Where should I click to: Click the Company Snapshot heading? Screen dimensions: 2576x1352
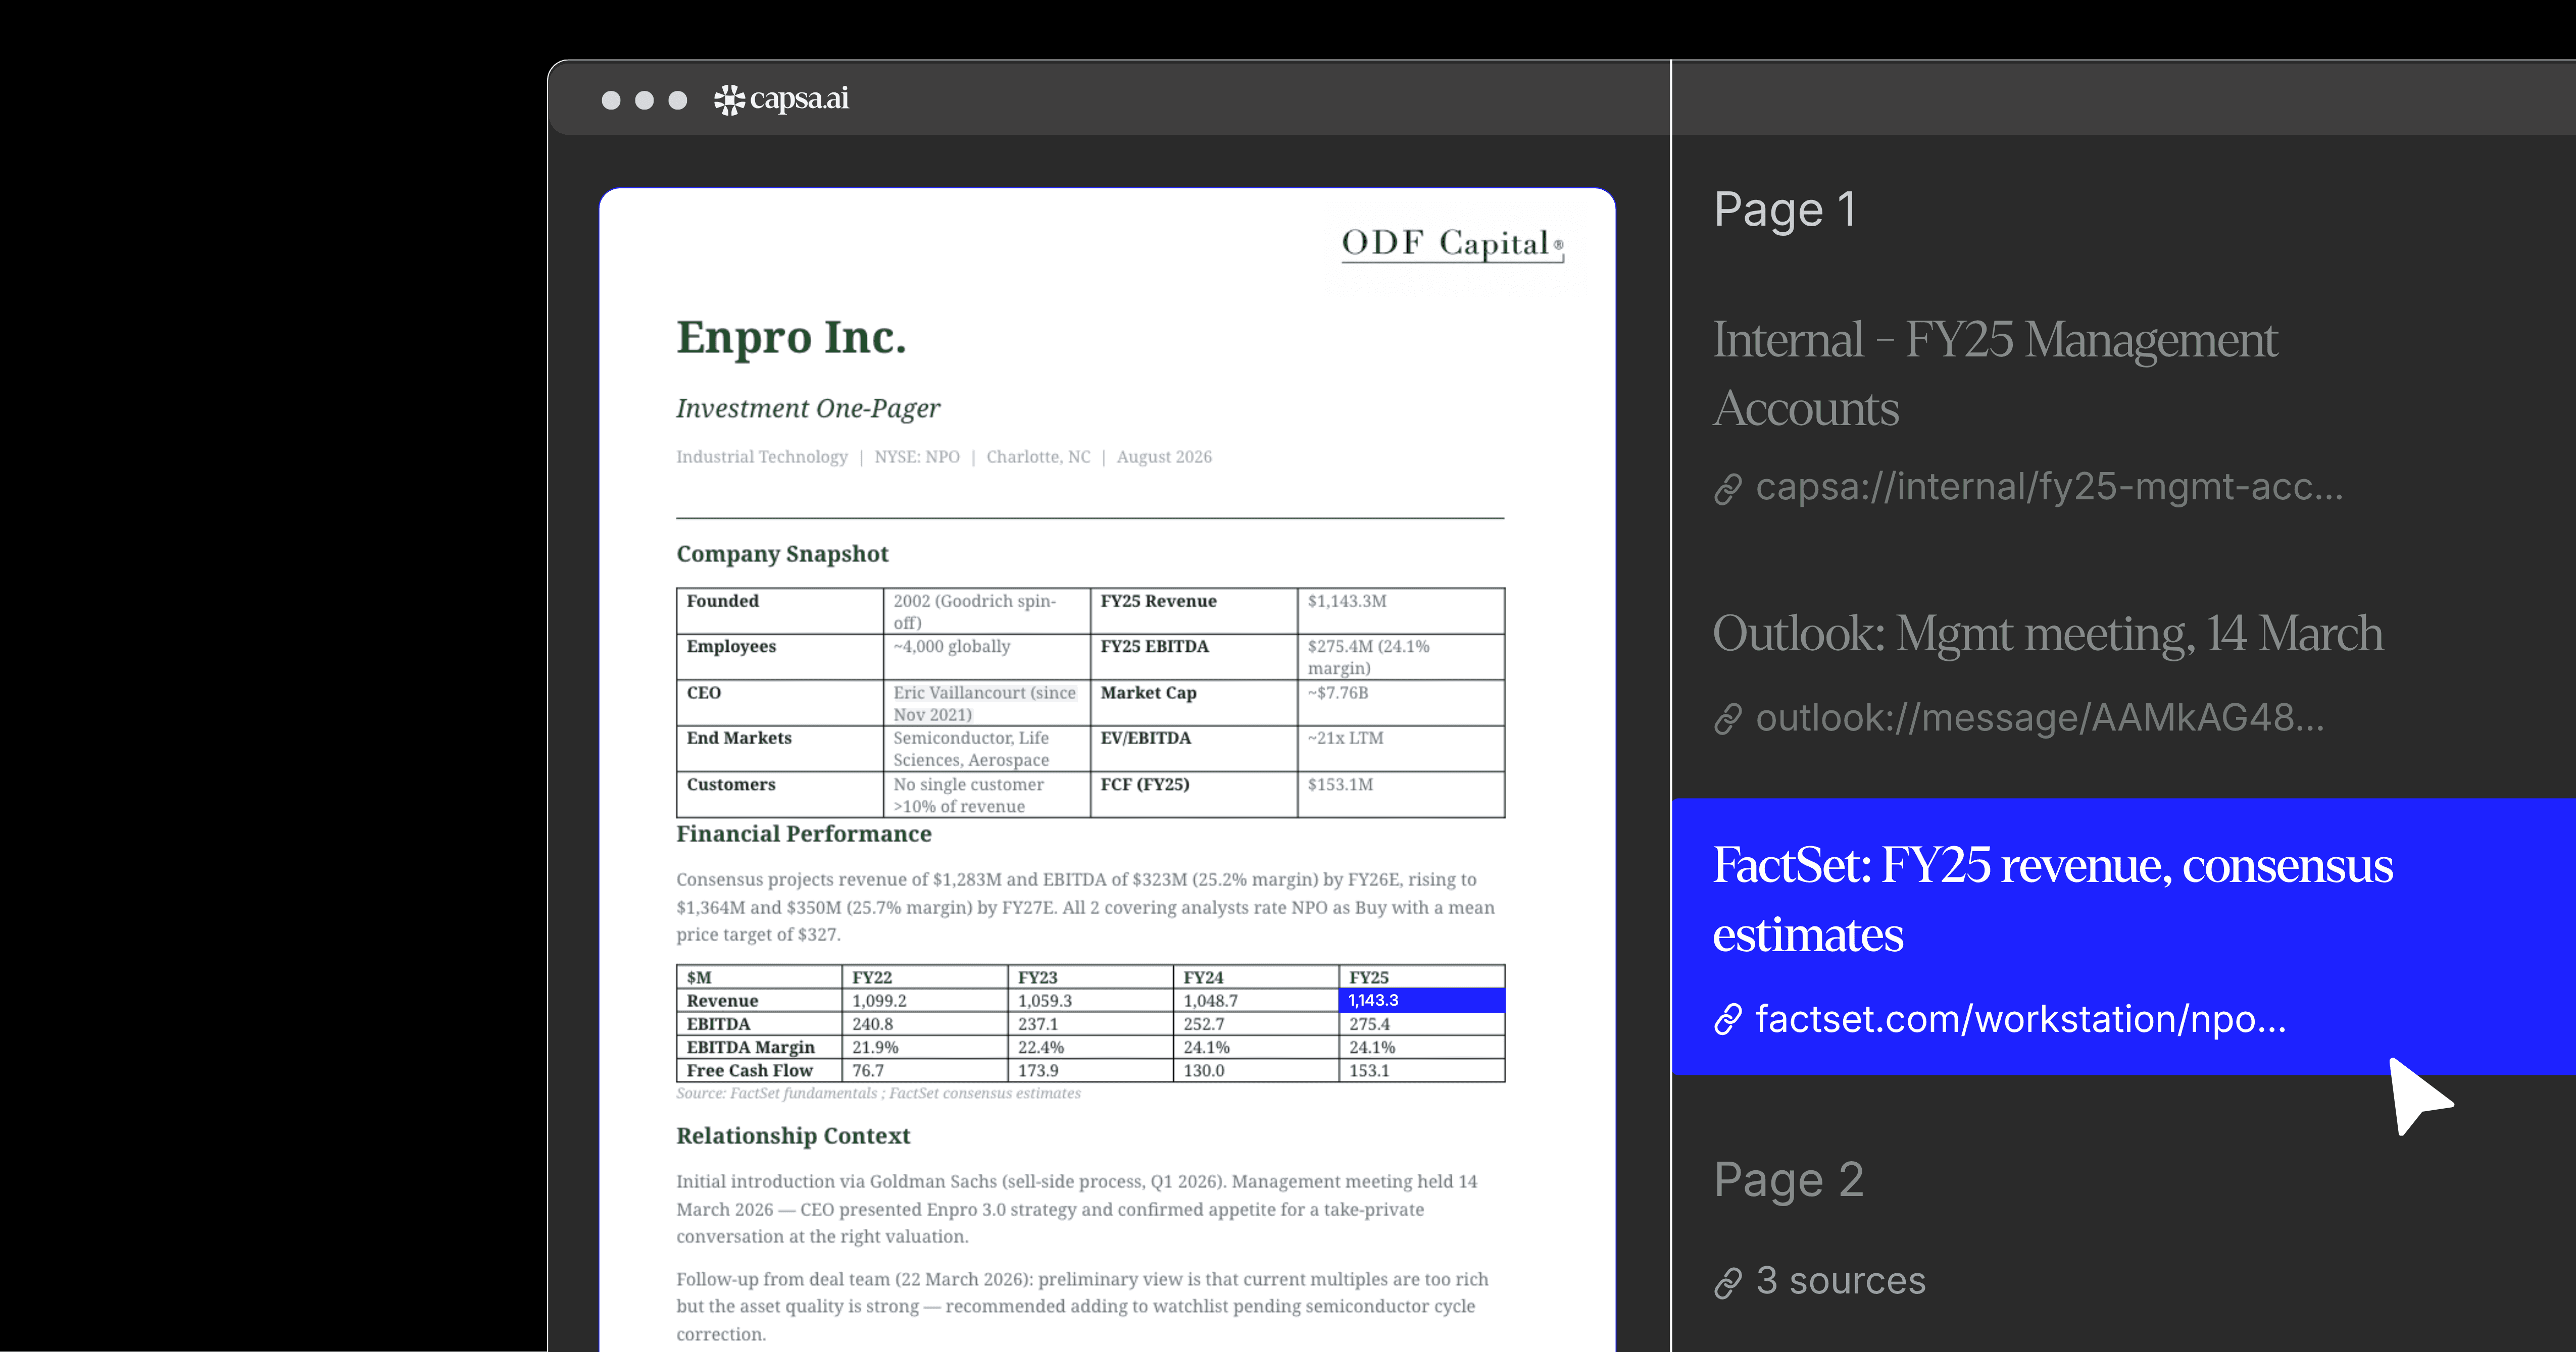(782, 554)
